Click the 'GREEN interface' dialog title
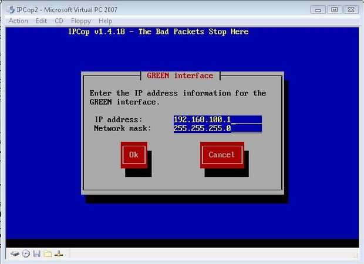Screen dimensions: 364x264 tap(180, 76)
